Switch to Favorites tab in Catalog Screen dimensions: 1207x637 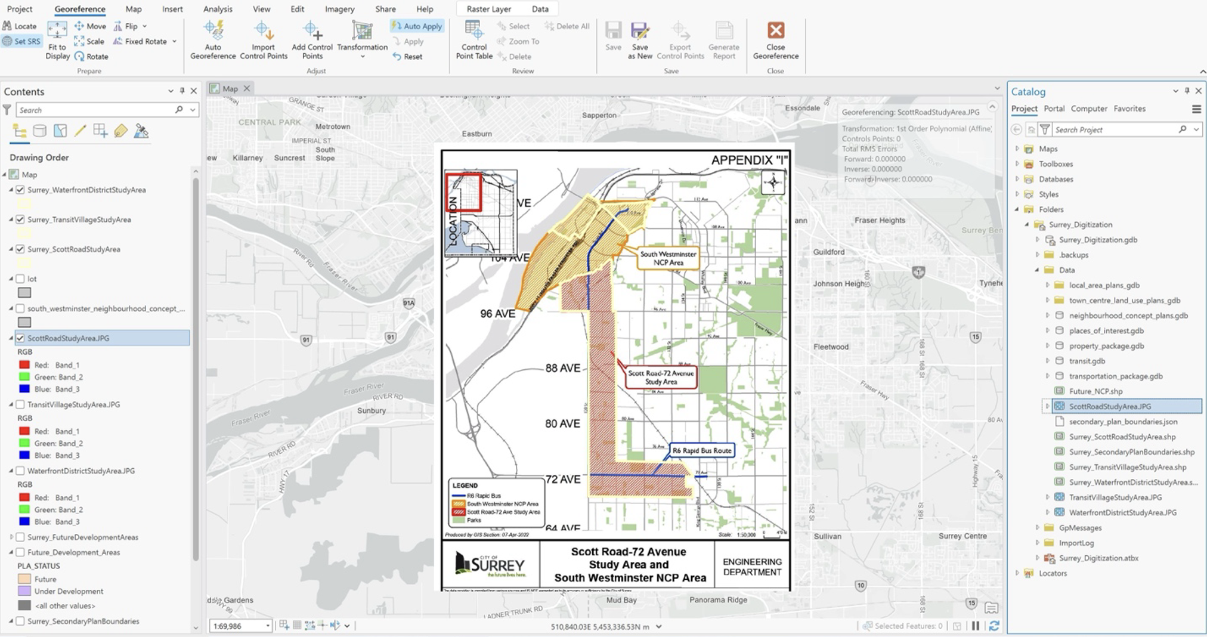(1129, 109)
